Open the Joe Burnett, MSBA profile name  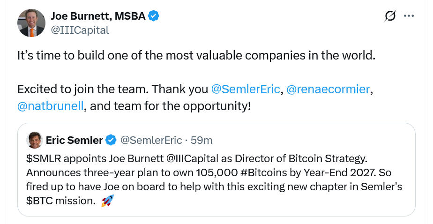98,16
